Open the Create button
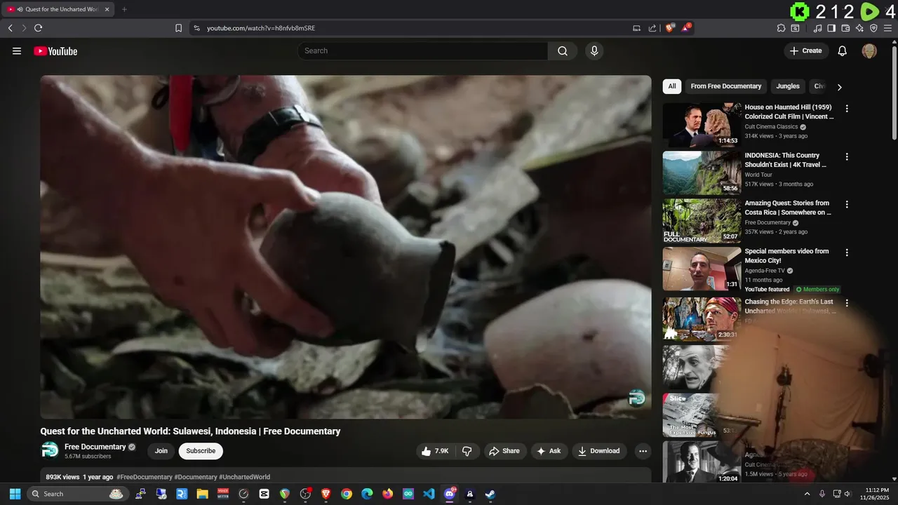 tap(805, 50)
